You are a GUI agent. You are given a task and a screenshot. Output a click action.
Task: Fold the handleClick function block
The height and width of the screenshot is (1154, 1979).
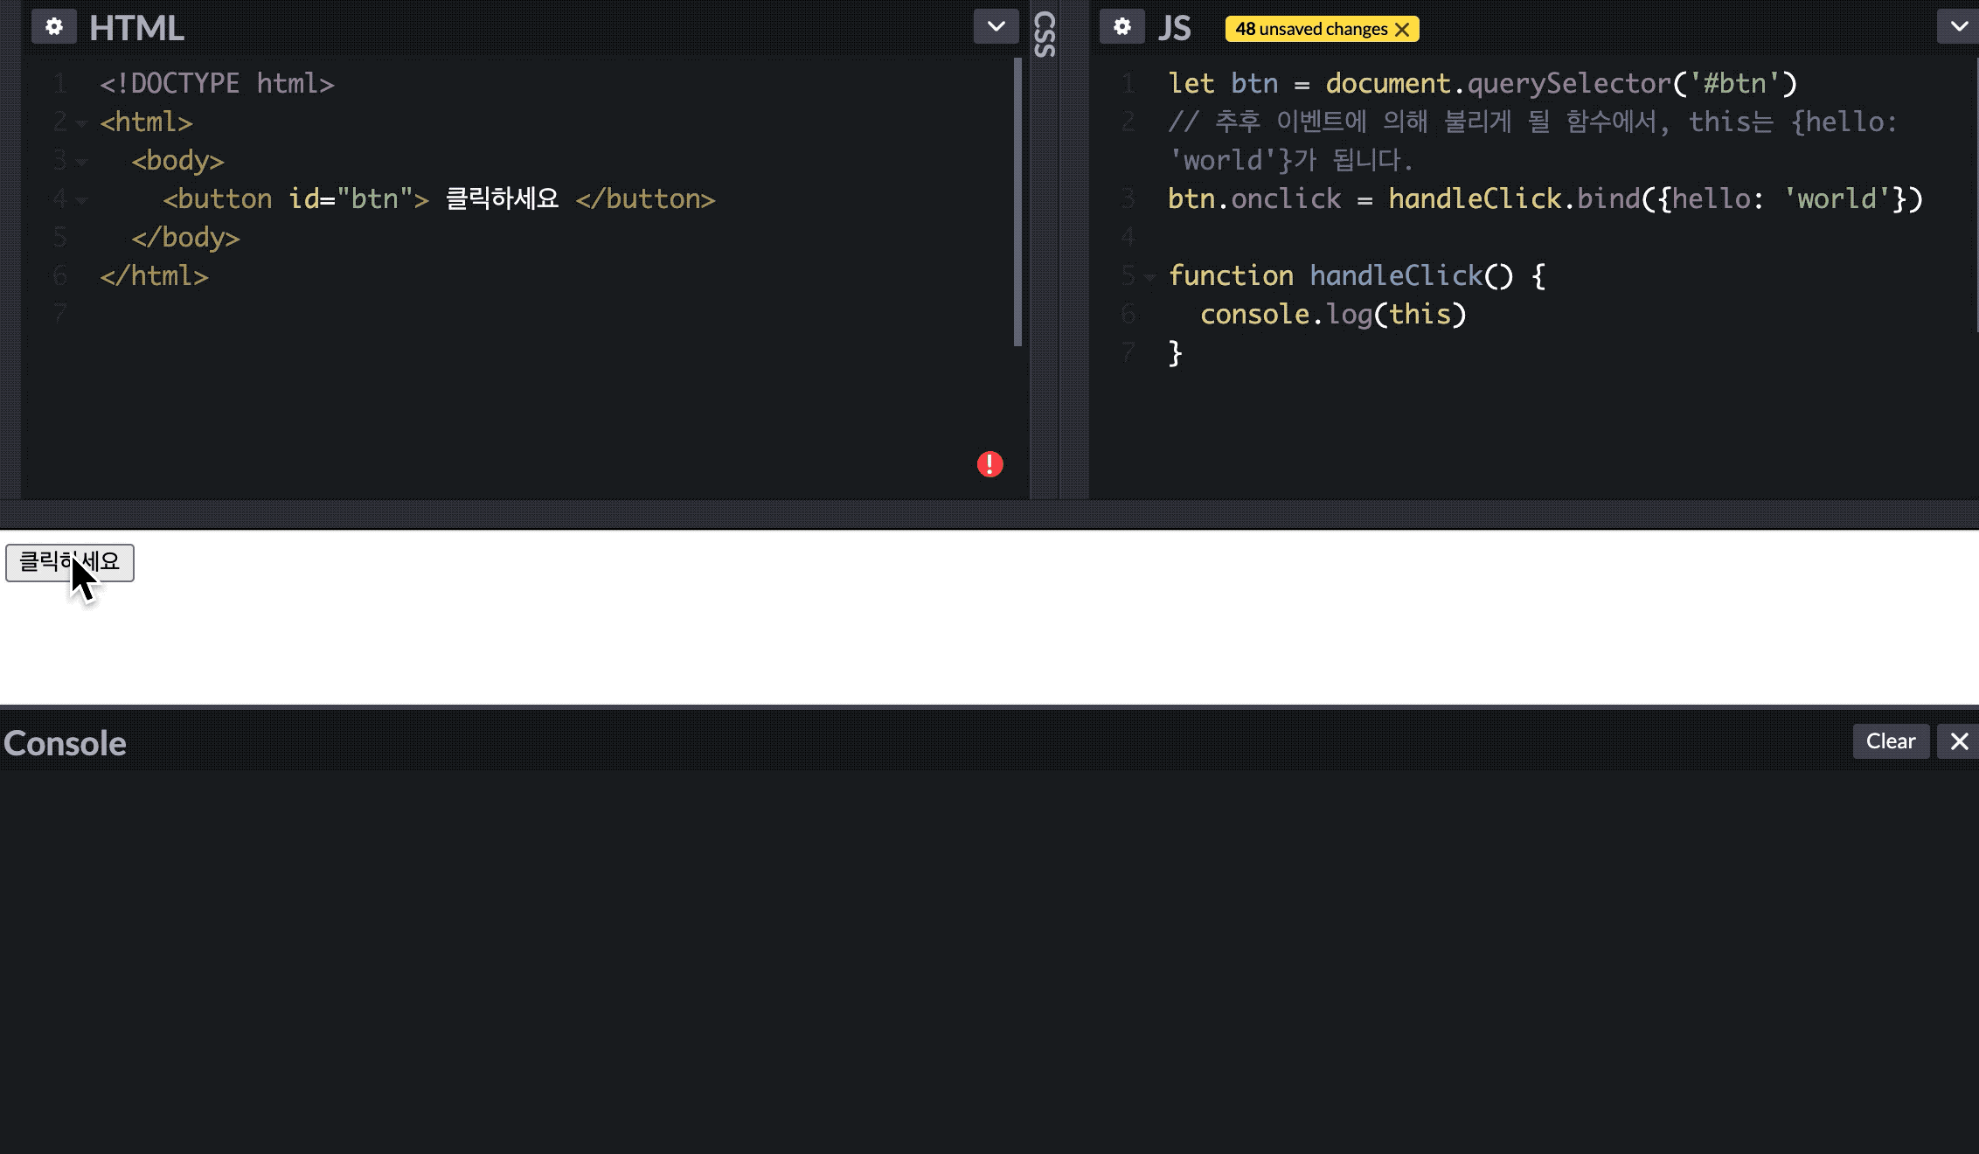pyautogui.click(x=1149, y=277)
